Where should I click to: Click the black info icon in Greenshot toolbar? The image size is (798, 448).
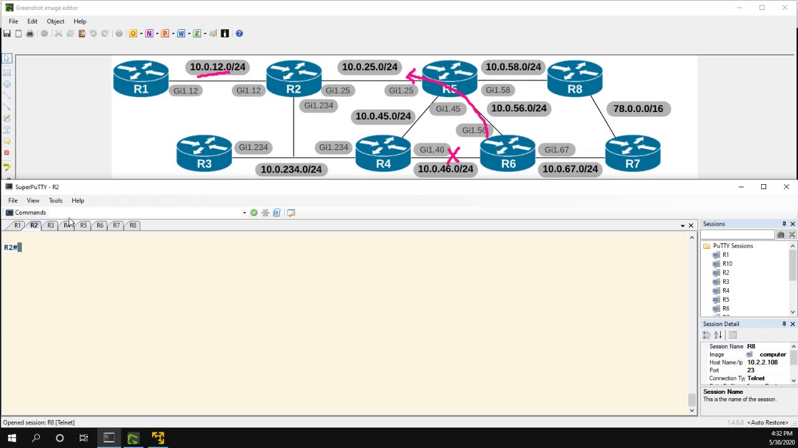point(225,34)
